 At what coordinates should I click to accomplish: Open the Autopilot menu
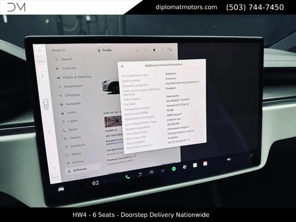[x=70, y=104]
